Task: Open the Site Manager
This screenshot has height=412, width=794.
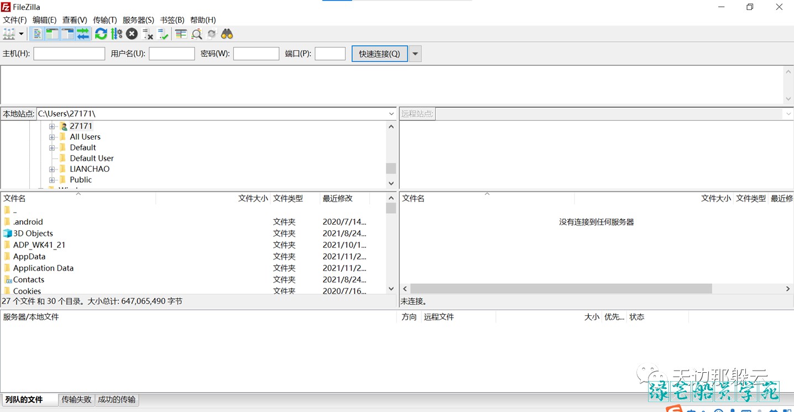Action: coord(9,34)
